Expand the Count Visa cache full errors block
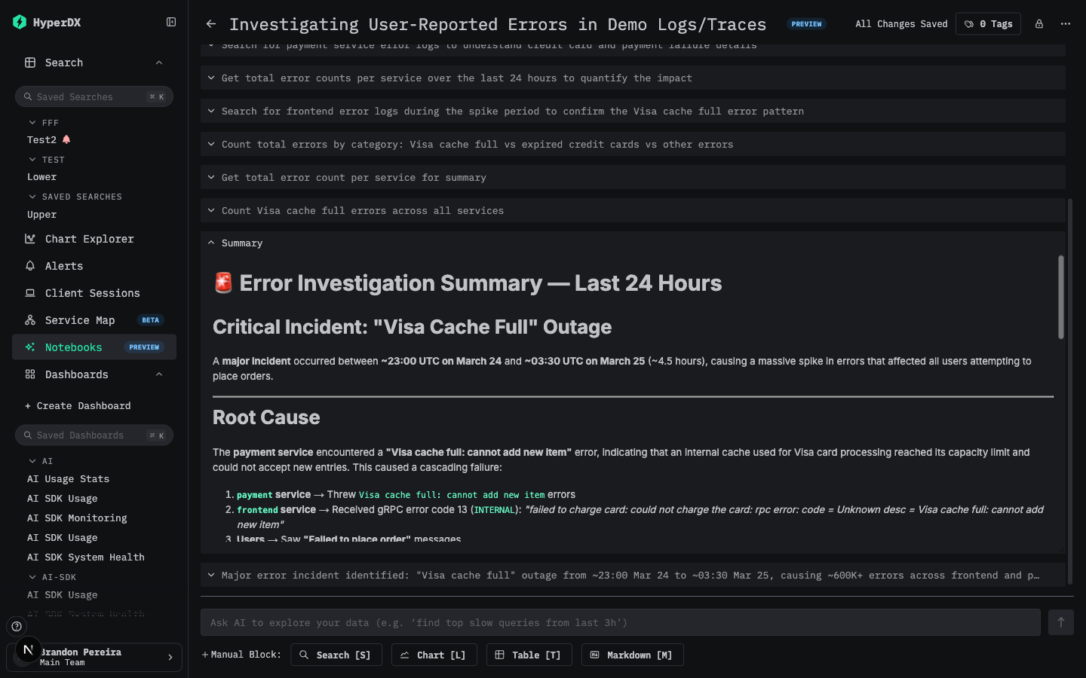 click(211, 210)
